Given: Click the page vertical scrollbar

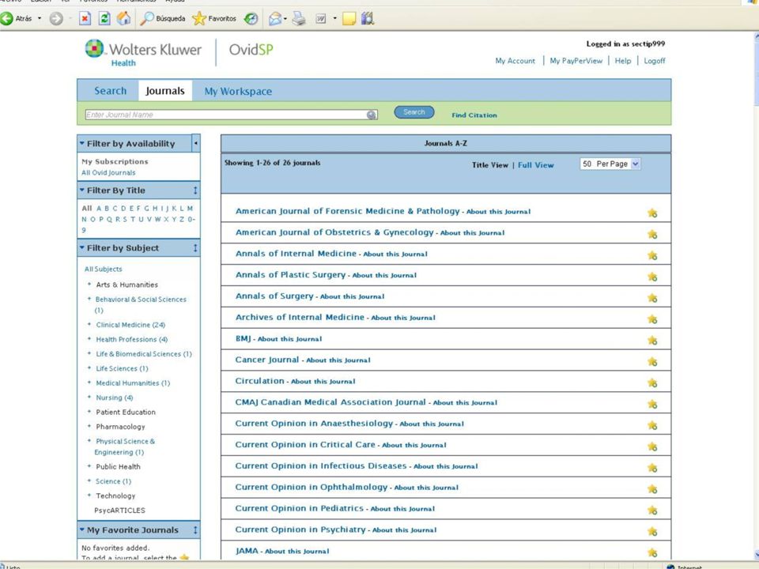Looking at the screenshot, I should (755, 295).
